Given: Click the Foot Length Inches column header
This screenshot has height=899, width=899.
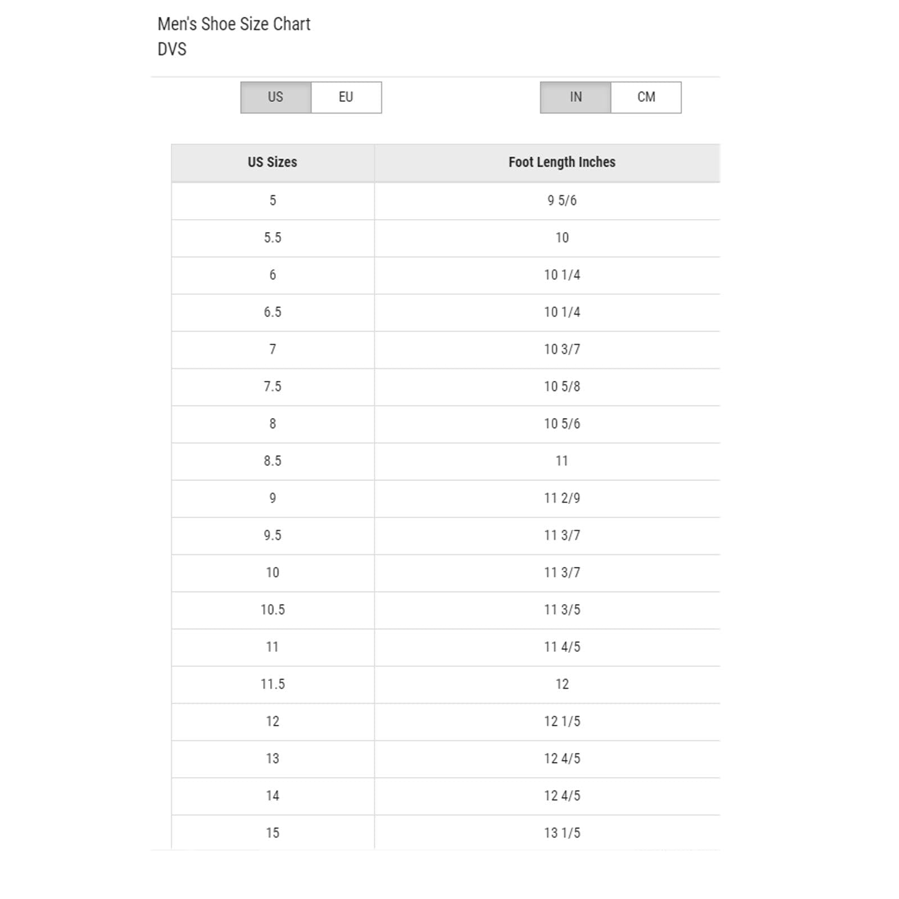Looking at the screenshot, I should [x=561, y=162].
